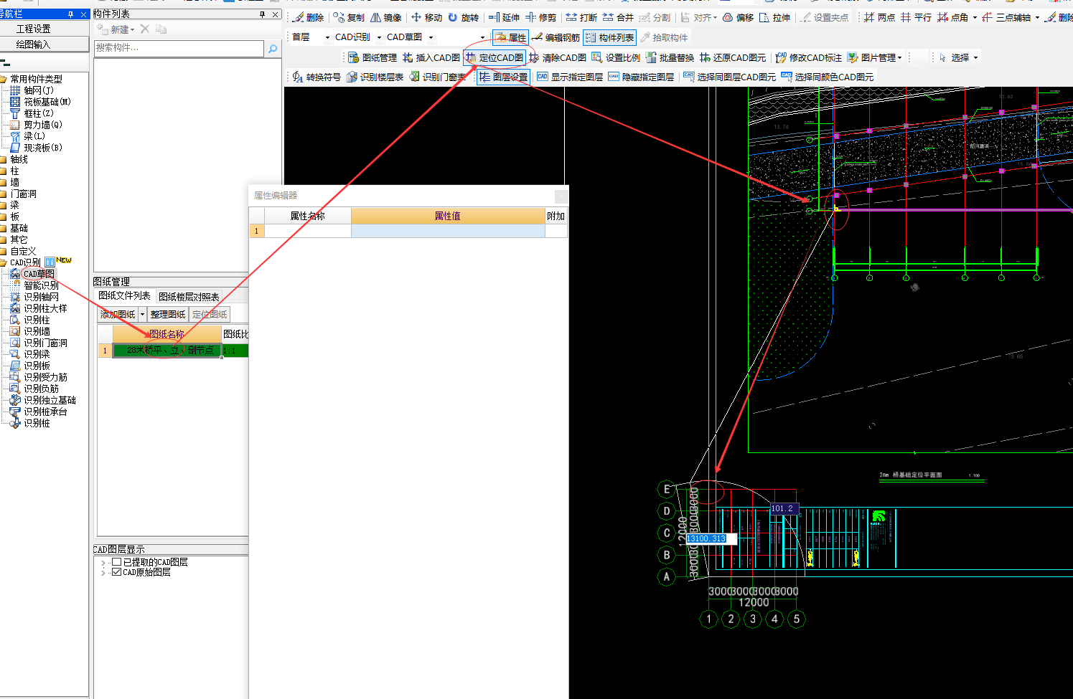This screenshot has height=699, width=1073.
Task: Select 智能识别 tree item
Action: click(41, 285)
